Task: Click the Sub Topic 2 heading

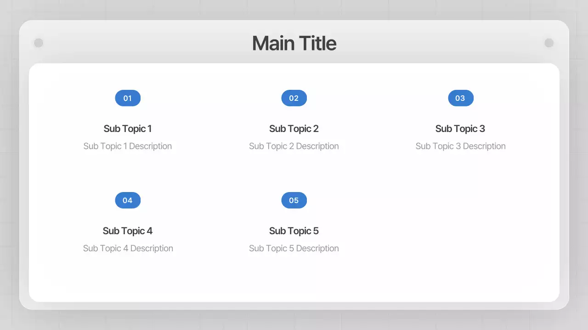Action: (x=294, y=129)
